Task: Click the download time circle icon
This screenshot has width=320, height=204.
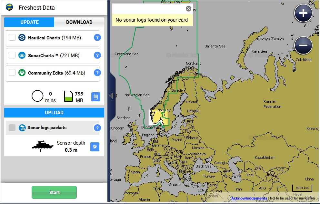Action: pyautogui.click(x=37, y=96)
